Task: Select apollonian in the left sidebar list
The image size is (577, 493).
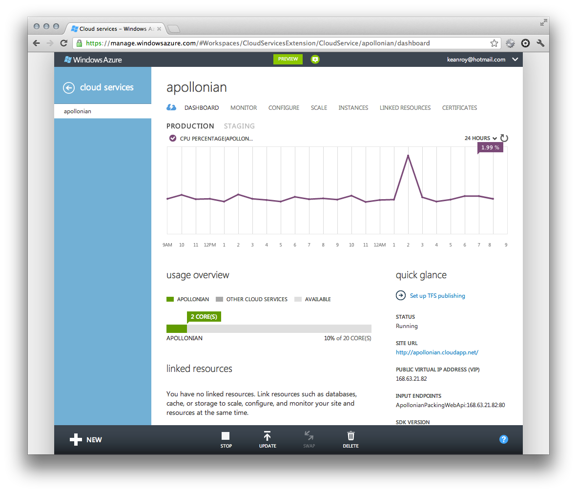Action: [x=78, y=111]
